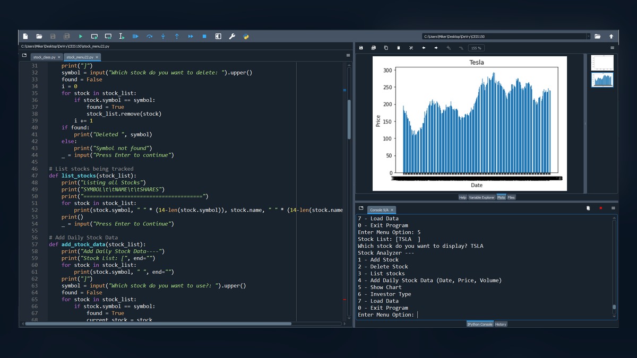Click line number 39 in the gutter
Screen dimensions: 637x358
[x=35, y=120]
